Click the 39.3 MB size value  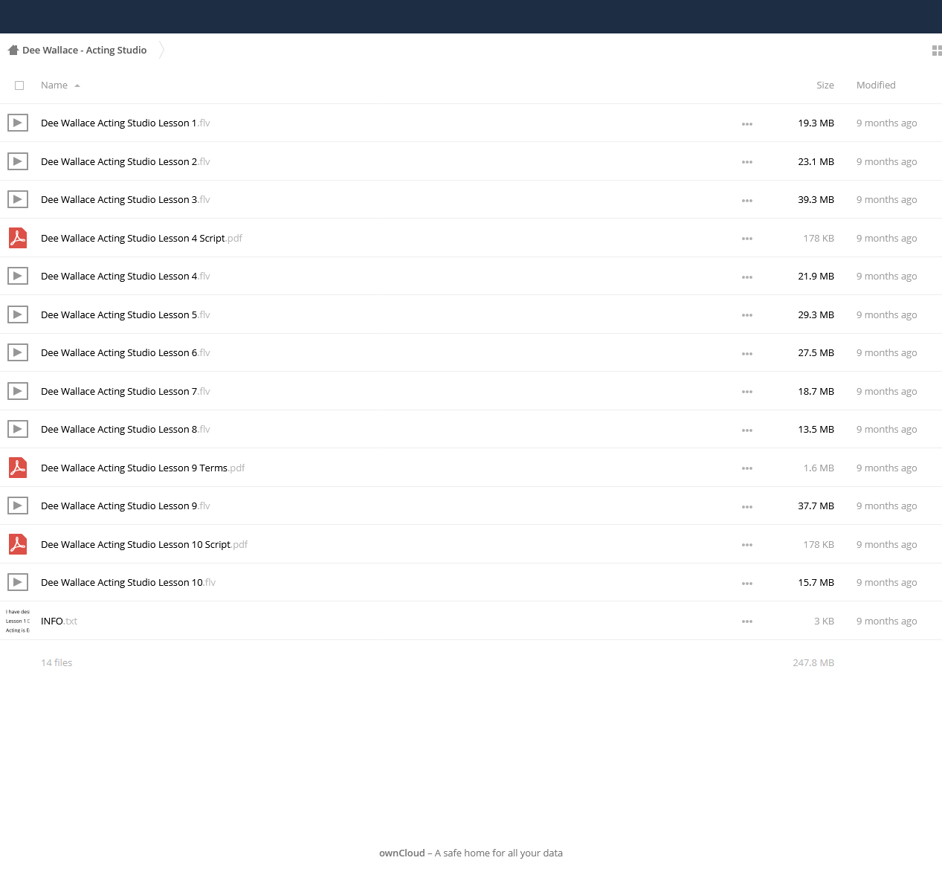click(x=816, y=200)
